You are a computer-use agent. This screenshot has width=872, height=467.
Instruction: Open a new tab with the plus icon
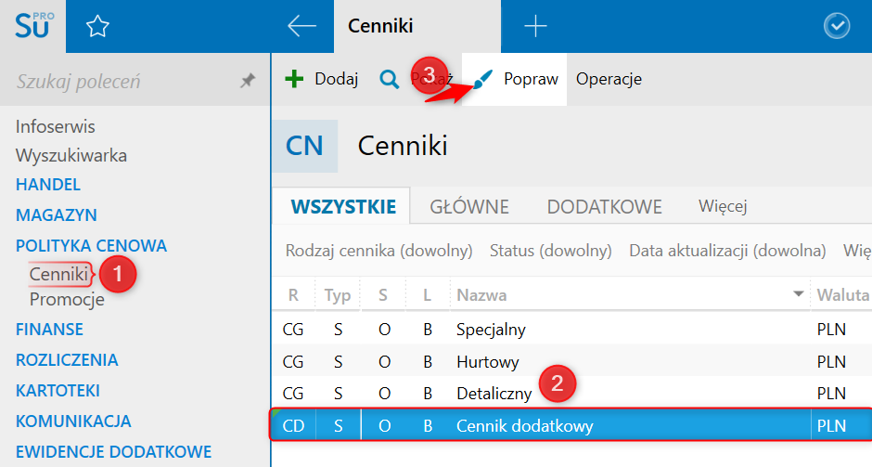(535, 27)
